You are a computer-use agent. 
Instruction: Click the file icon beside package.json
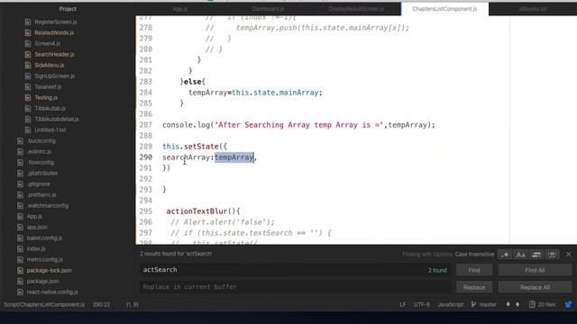click(20, 281)
